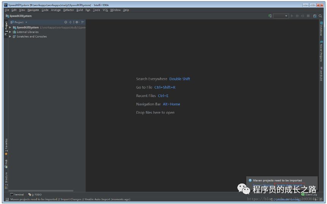Expand Scratches and Consoles node
The height and width of the screenshot is (204, 327).
(x=10, y=37)
